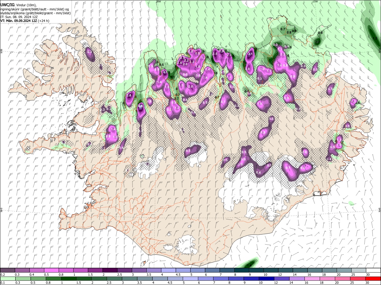This screenshot has height=285, width=381.
Task: Pick the deep blue swatch labeled 10 in lower legend
Action: click(266, 278)
